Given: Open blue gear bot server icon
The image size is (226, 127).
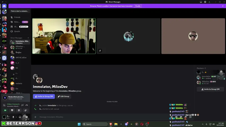Looking at the screenshot, I should (4, 58).
